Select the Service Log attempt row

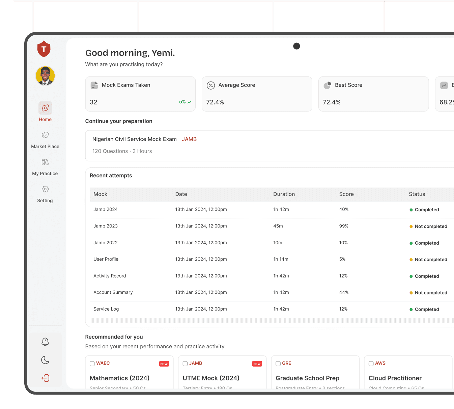(x=272, y=309)
